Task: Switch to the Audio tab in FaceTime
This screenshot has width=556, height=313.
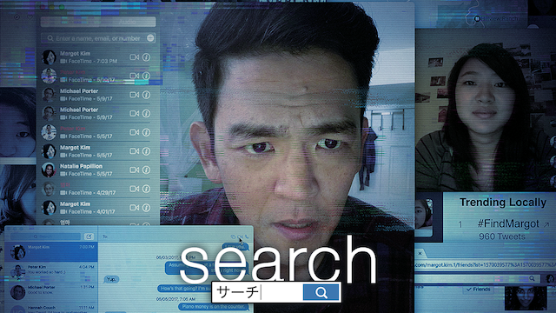Action: point(127,22)
